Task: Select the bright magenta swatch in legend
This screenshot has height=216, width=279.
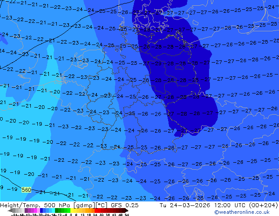Action: pyautogui.click(x=35, y=210)
